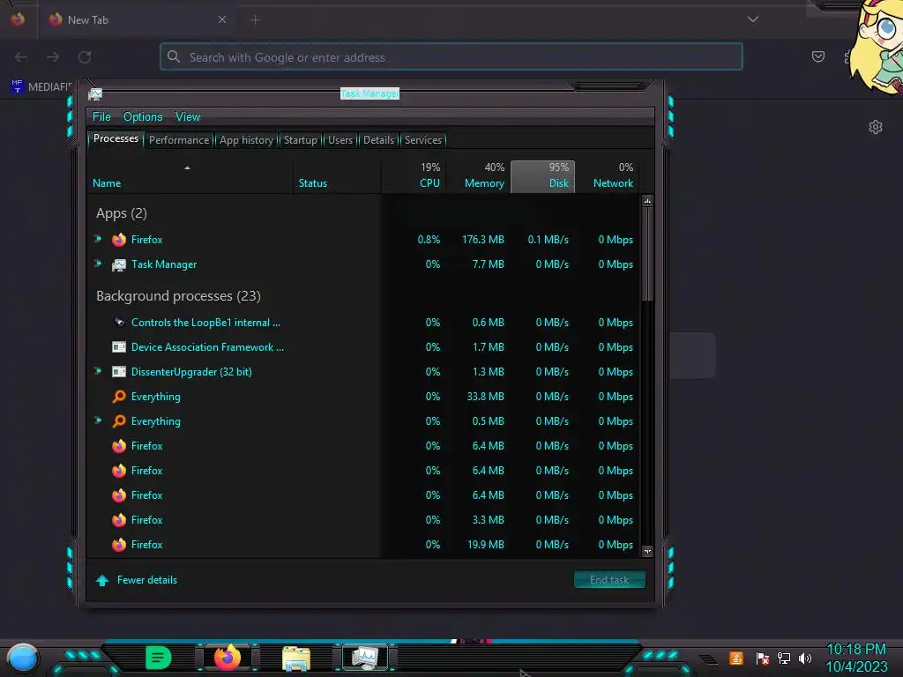Image resolution: width=903 pixels, height=677 pixels.
Task: Click the Firefox icon under Apps
Action: point(119,240)
